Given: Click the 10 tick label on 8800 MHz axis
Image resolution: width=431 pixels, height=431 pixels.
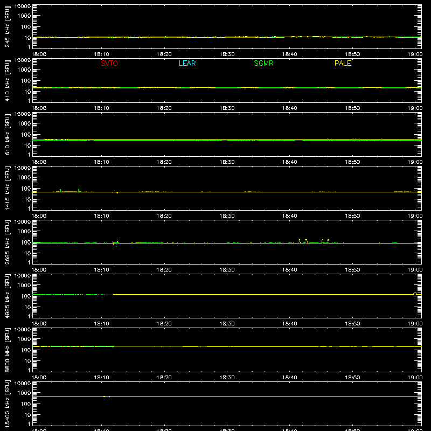Looking at the screenshot, I should click(x=27, y=361).
